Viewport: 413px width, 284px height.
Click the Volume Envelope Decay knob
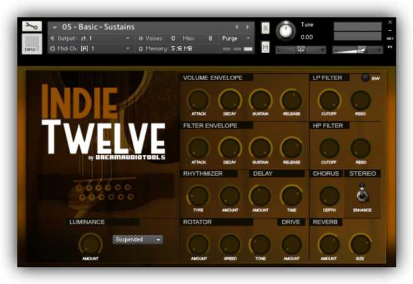230,100
